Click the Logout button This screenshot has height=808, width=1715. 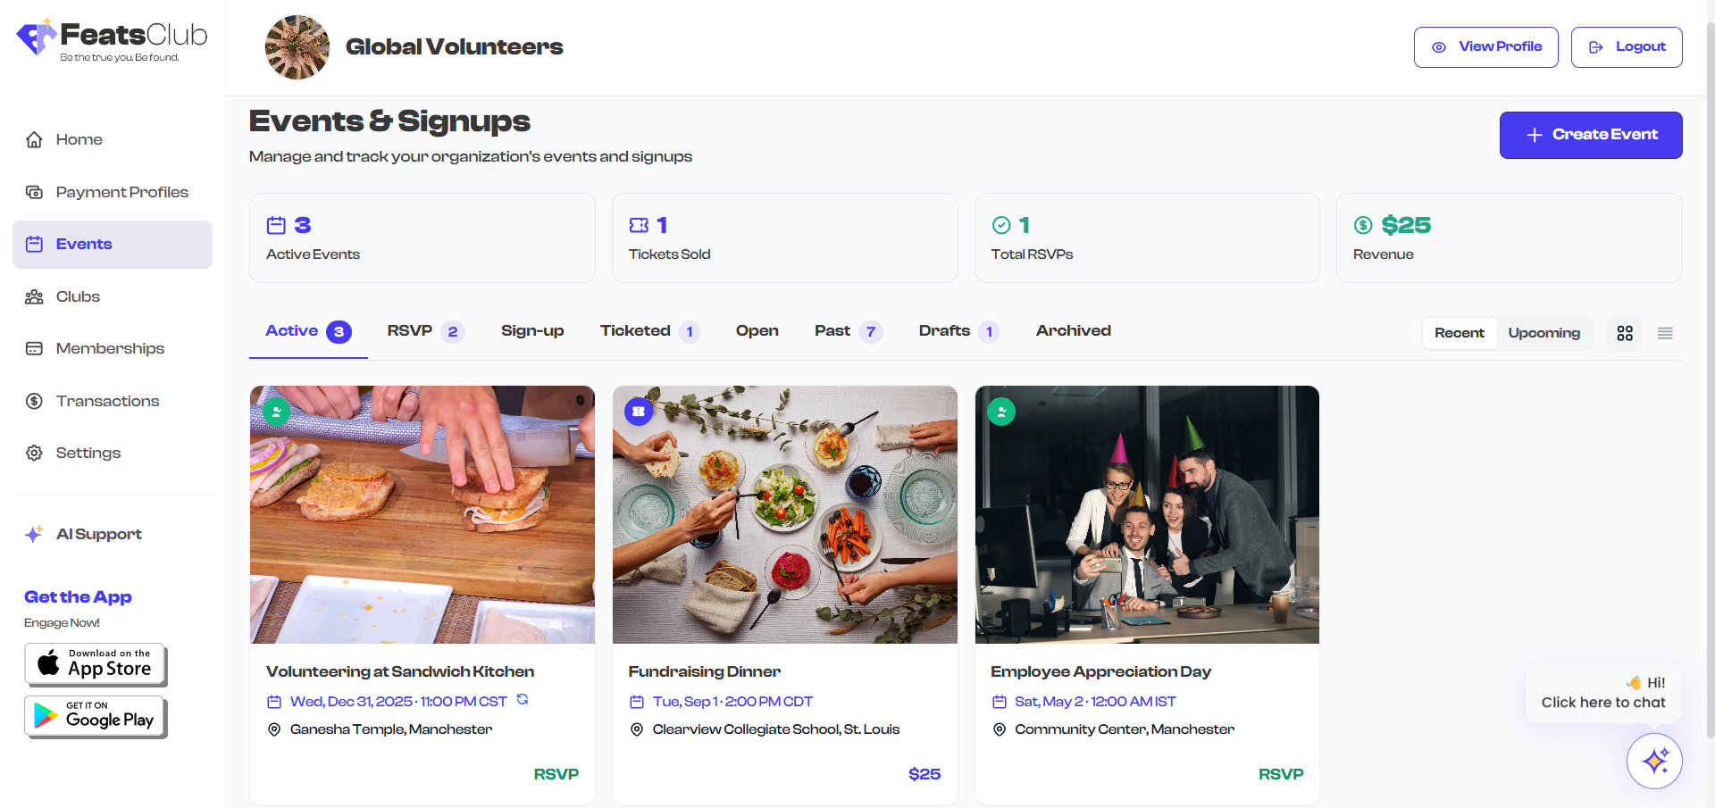[x=1627, y=47]
